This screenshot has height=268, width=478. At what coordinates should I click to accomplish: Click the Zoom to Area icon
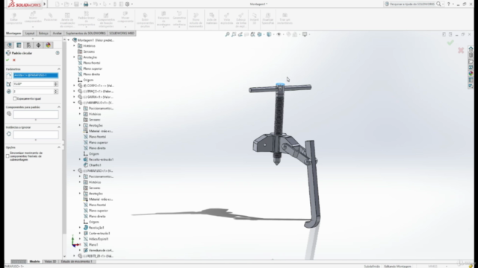[234, 34]
